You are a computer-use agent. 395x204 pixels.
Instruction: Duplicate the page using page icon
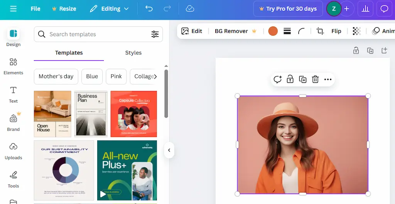370,51
